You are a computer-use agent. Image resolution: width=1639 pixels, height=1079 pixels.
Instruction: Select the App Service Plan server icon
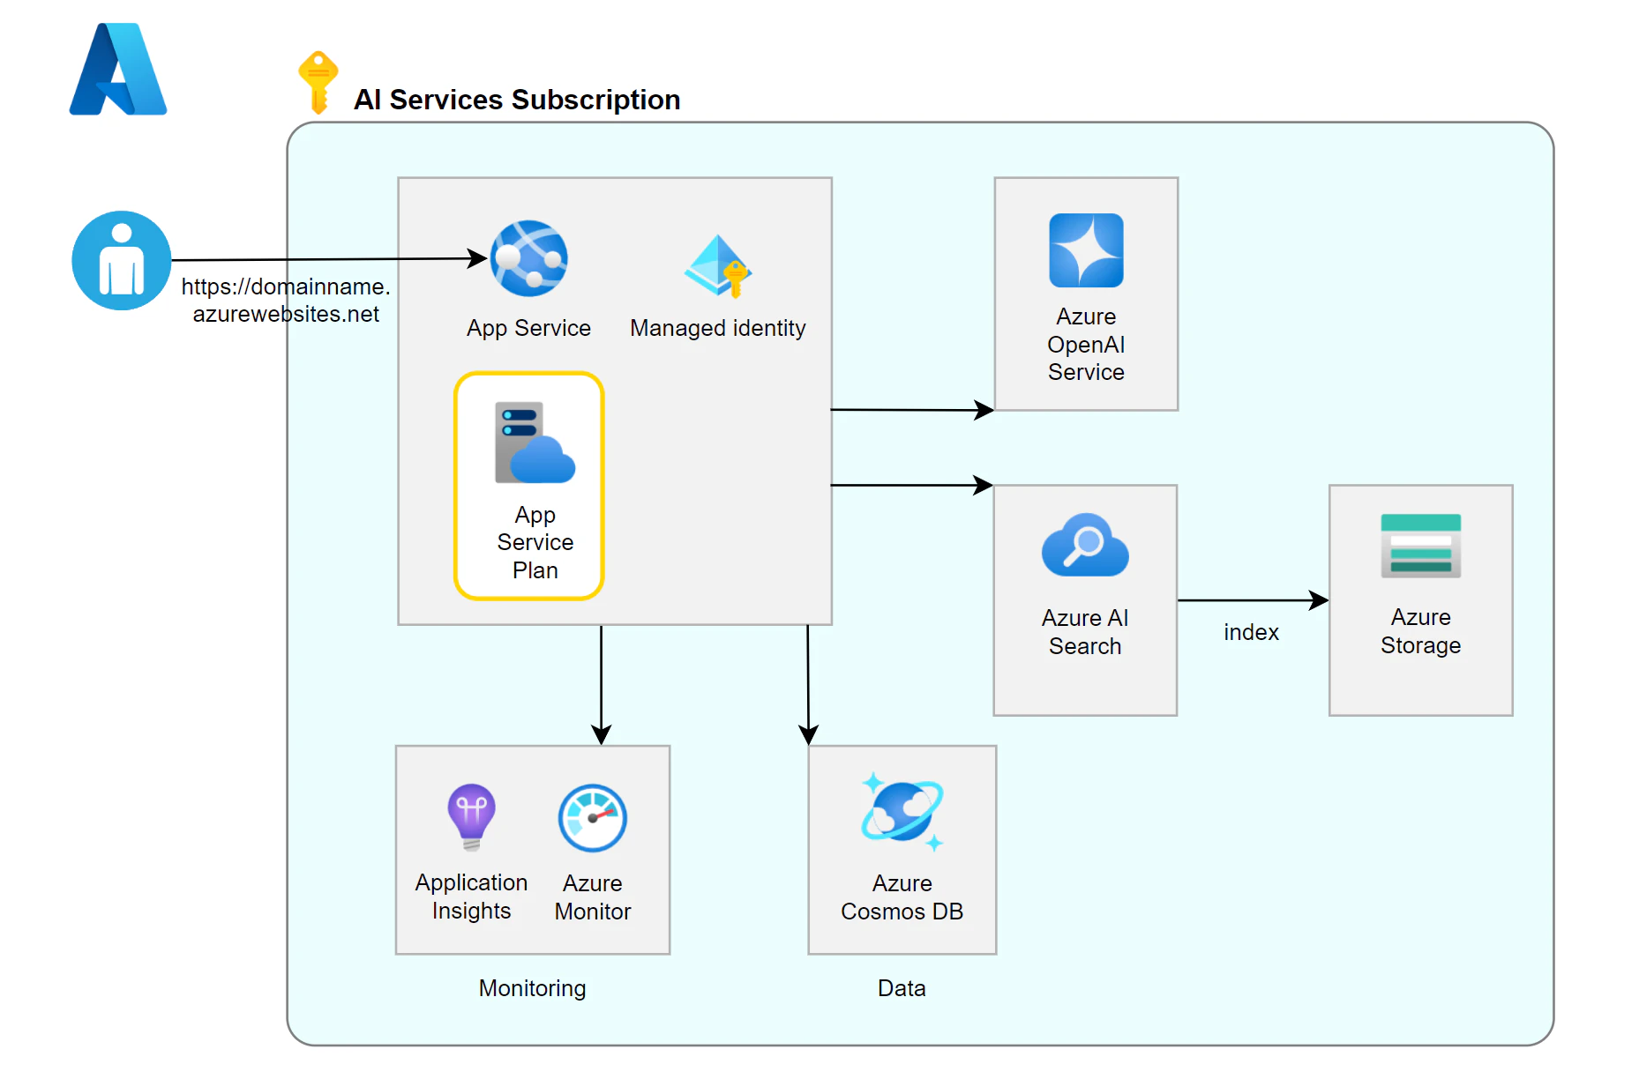(535, 443)
